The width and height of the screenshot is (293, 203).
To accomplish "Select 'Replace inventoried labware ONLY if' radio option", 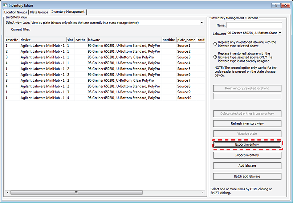I will pos(215,57).
